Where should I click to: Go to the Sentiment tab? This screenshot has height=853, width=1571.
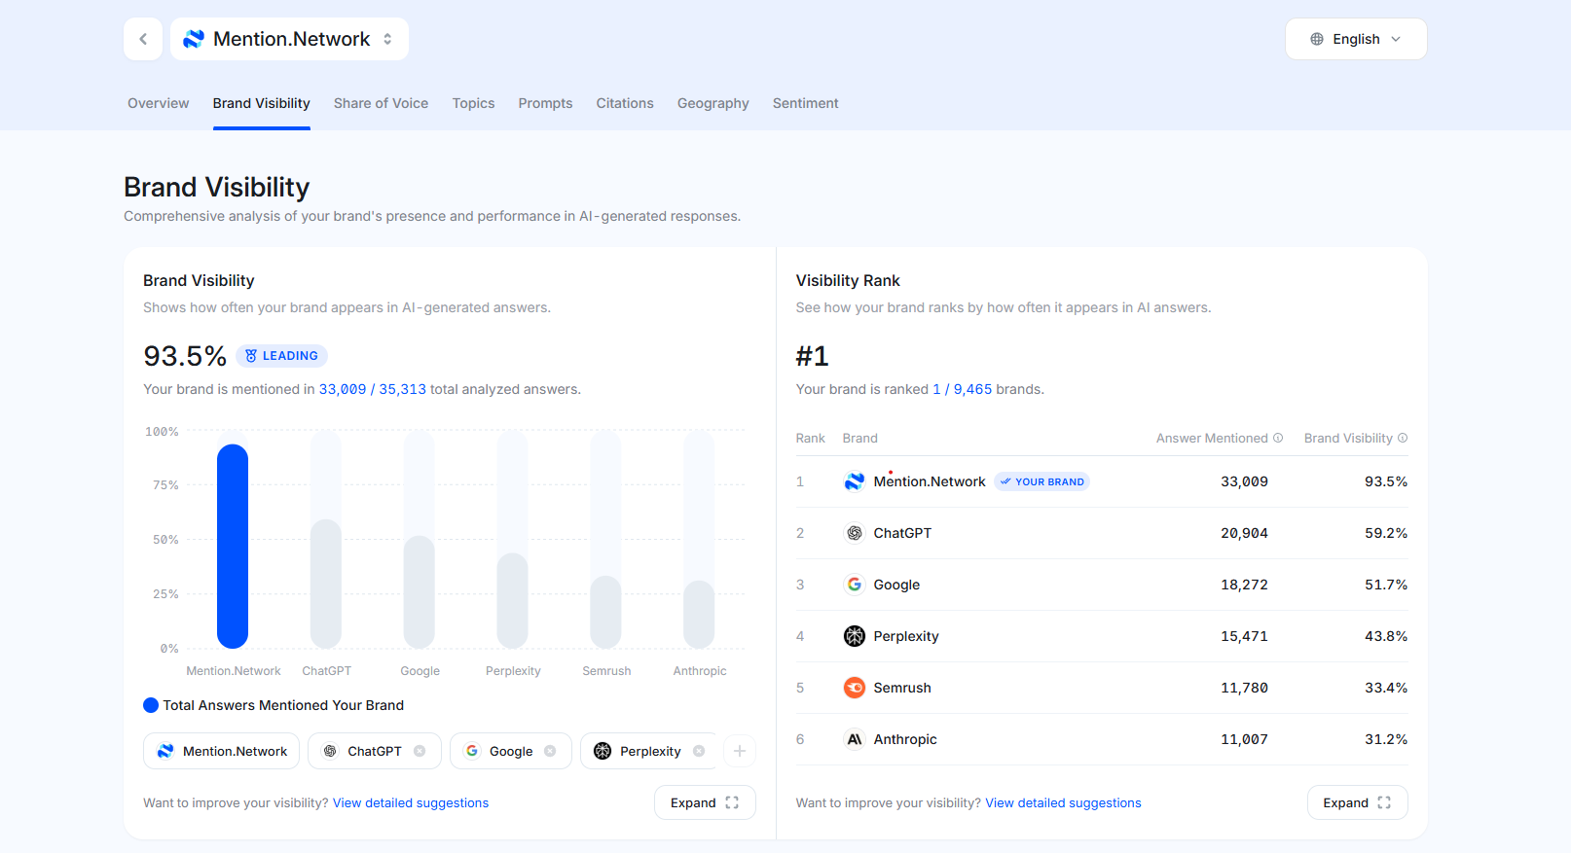click(805, 103)
